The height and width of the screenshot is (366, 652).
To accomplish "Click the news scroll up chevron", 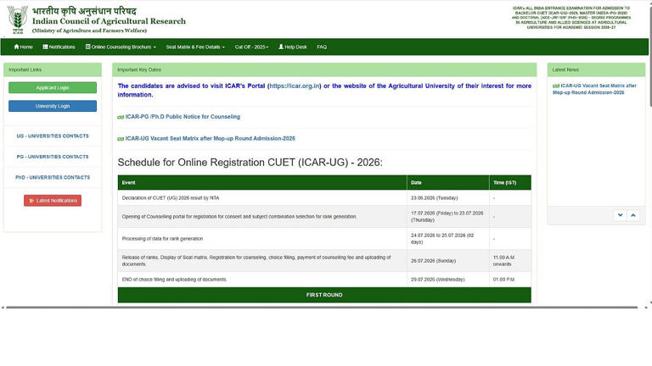I will click(632, 215).
